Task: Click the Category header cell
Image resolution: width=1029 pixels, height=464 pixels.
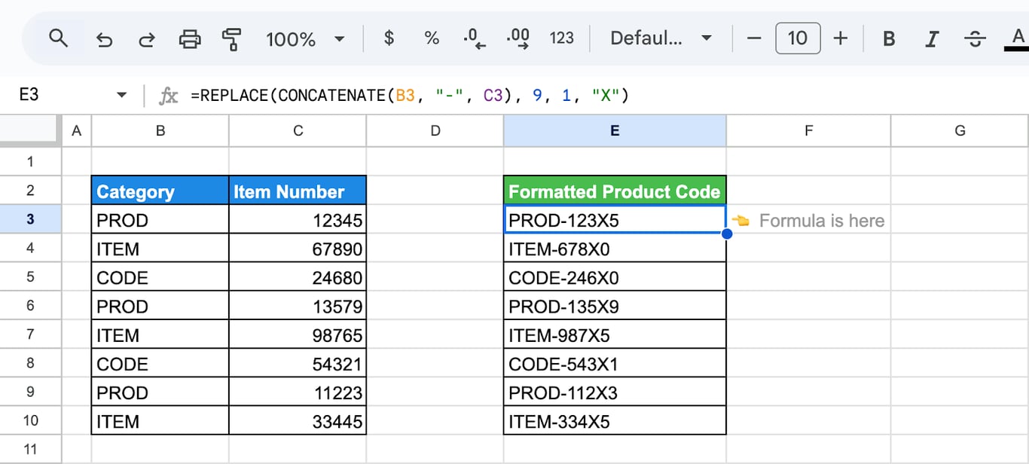Action: click(160, 191)
